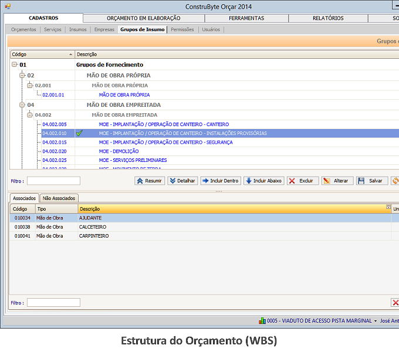
Task: Collapse the 04.002 tree node
Action: click(x=30, y=115)
